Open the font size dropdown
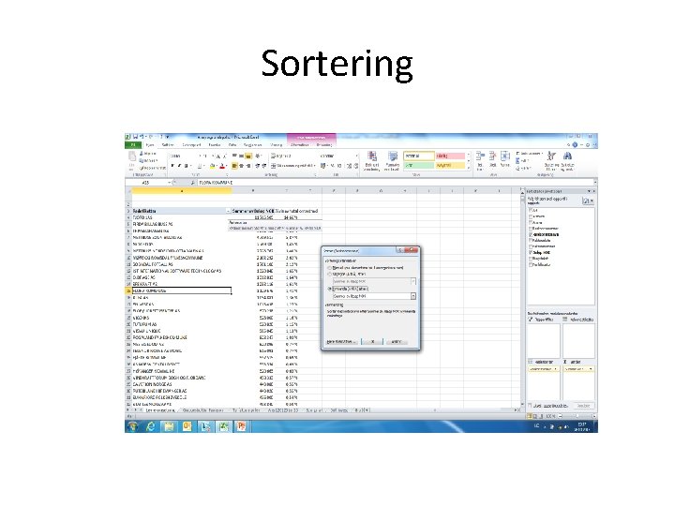 [x=213, y=156]
